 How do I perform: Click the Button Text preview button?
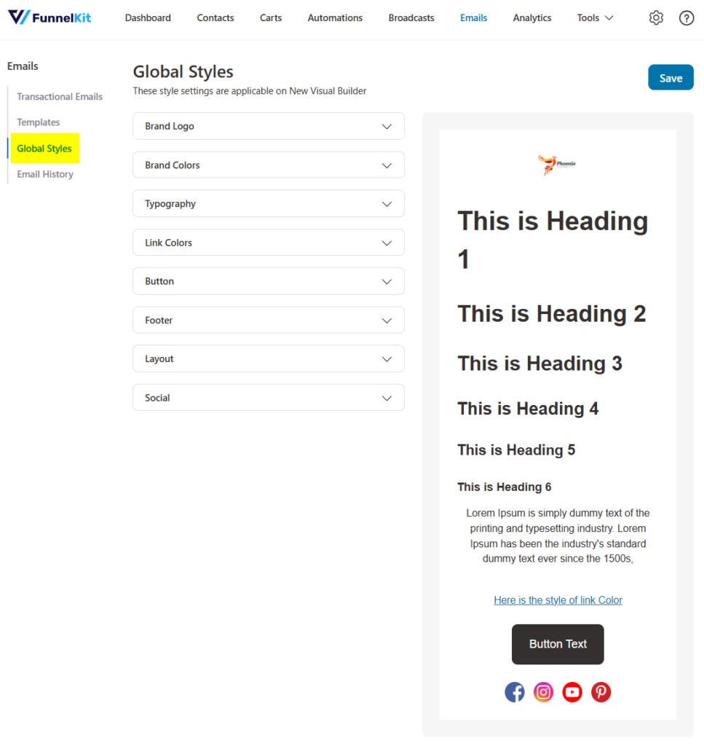[x=558, y=644]
